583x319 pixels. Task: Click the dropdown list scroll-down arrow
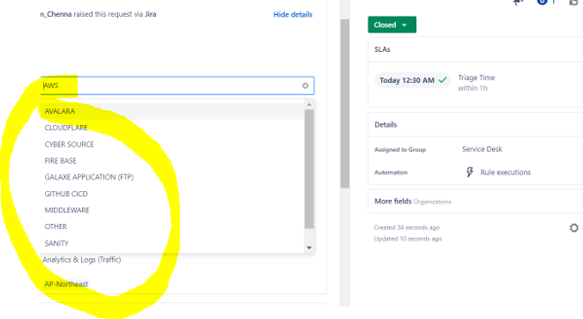(309, 248)
